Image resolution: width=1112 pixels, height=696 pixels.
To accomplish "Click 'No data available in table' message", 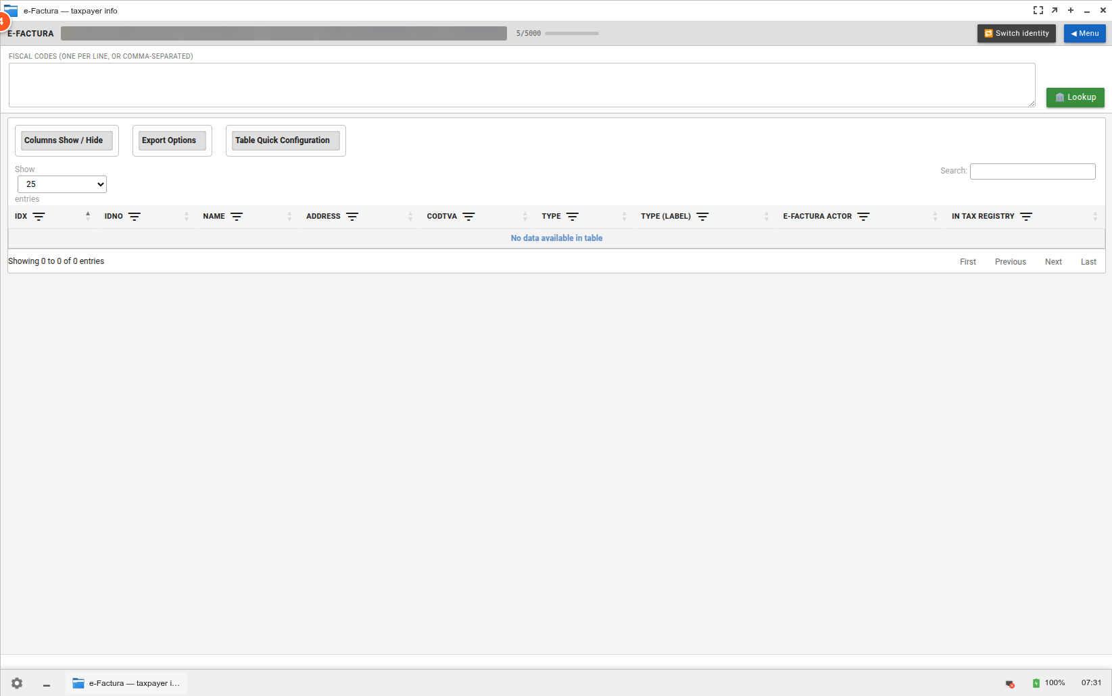I will coord(556,238).
